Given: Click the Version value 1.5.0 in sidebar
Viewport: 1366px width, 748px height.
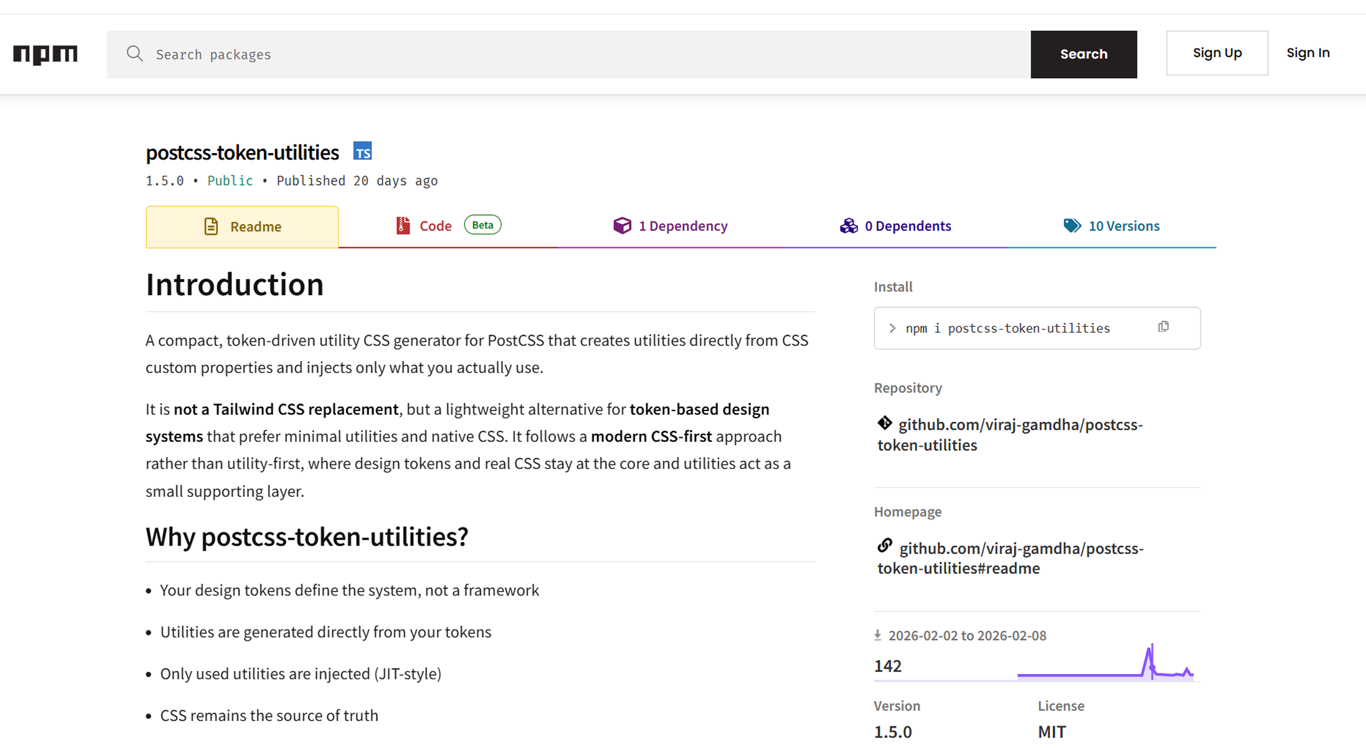Looking at the screenshot, I should [892, 732].
